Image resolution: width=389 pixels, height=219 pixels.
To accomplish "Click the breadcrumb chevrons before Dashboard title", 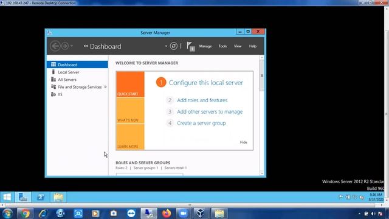I will 86,46.
